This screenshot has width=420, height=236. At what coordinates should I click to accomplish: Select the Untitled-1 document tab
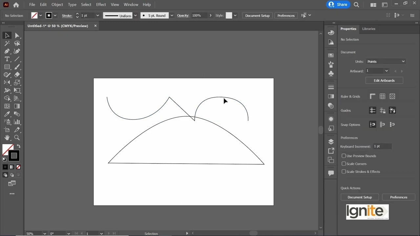pos(58,26)
